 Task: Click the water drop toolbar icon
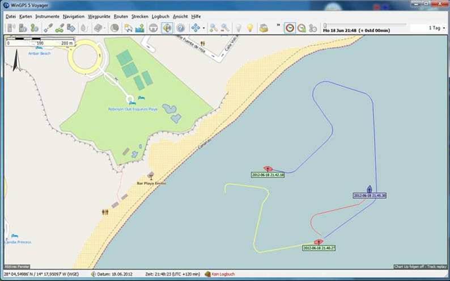(x=84, y=28)
